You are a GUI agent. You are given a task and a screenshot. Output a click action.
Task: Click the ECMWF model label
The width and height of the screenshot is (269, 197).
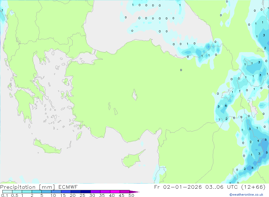tap(68, 187)
